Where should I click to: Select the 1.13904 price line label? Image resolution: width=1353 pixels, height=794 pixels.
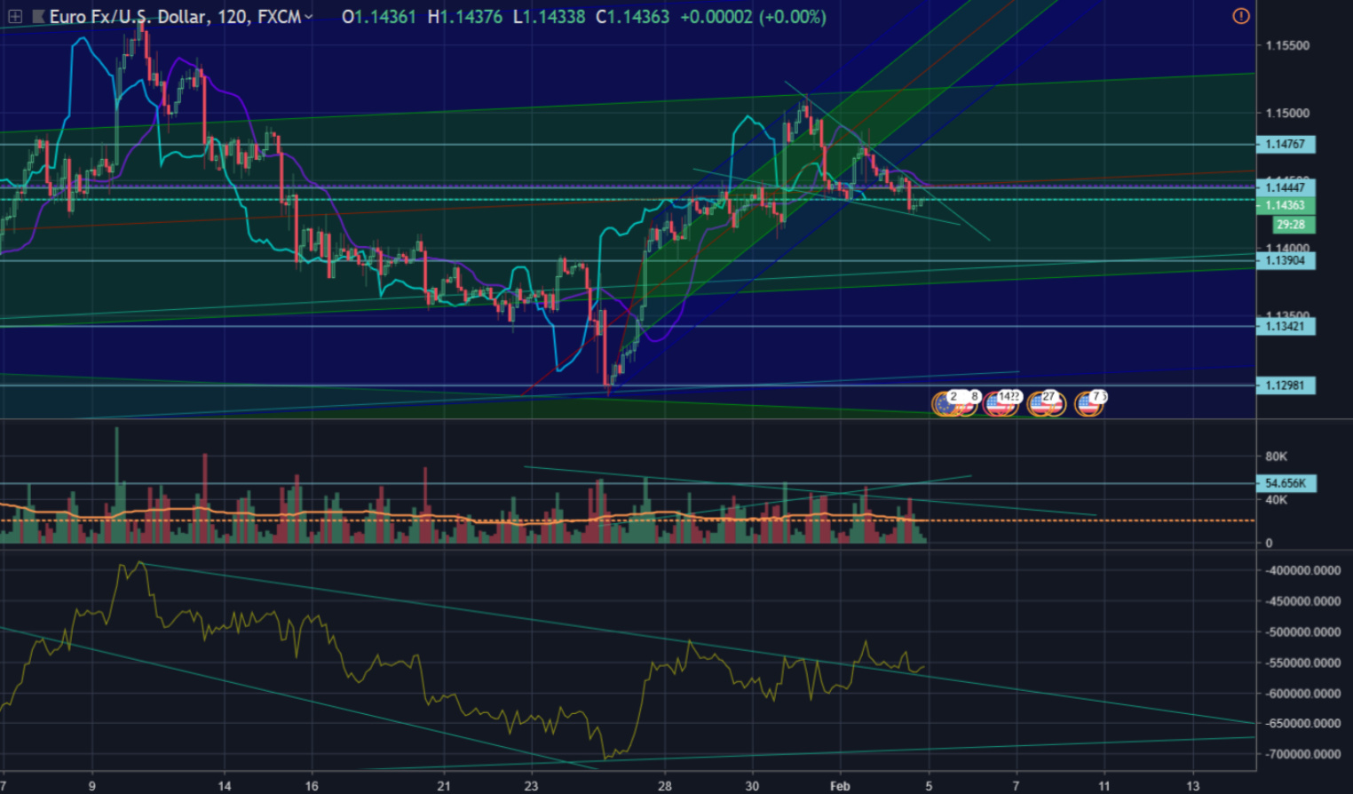point(1286,260)
